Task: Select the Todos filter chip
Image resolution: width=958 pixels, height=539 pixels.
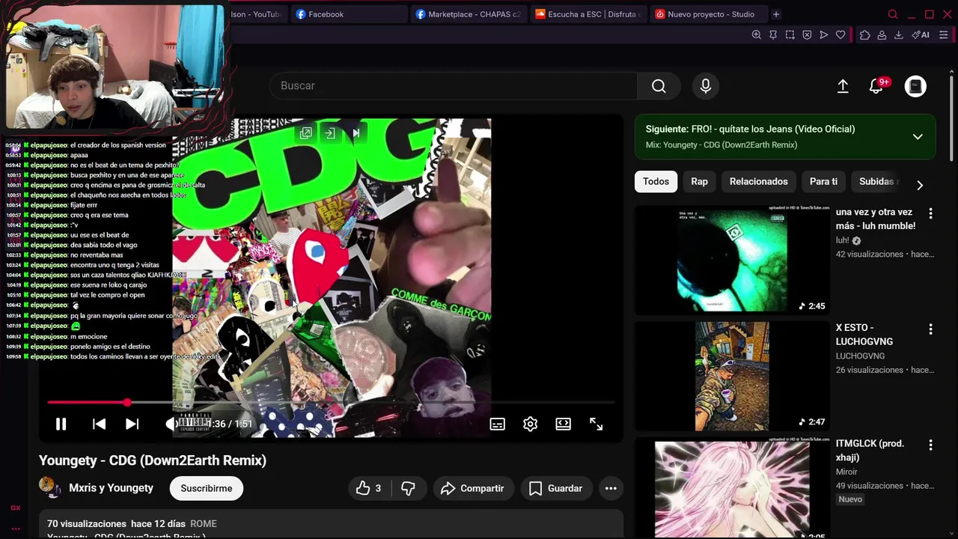Action: pyautogui.click(x=656, y=181)
